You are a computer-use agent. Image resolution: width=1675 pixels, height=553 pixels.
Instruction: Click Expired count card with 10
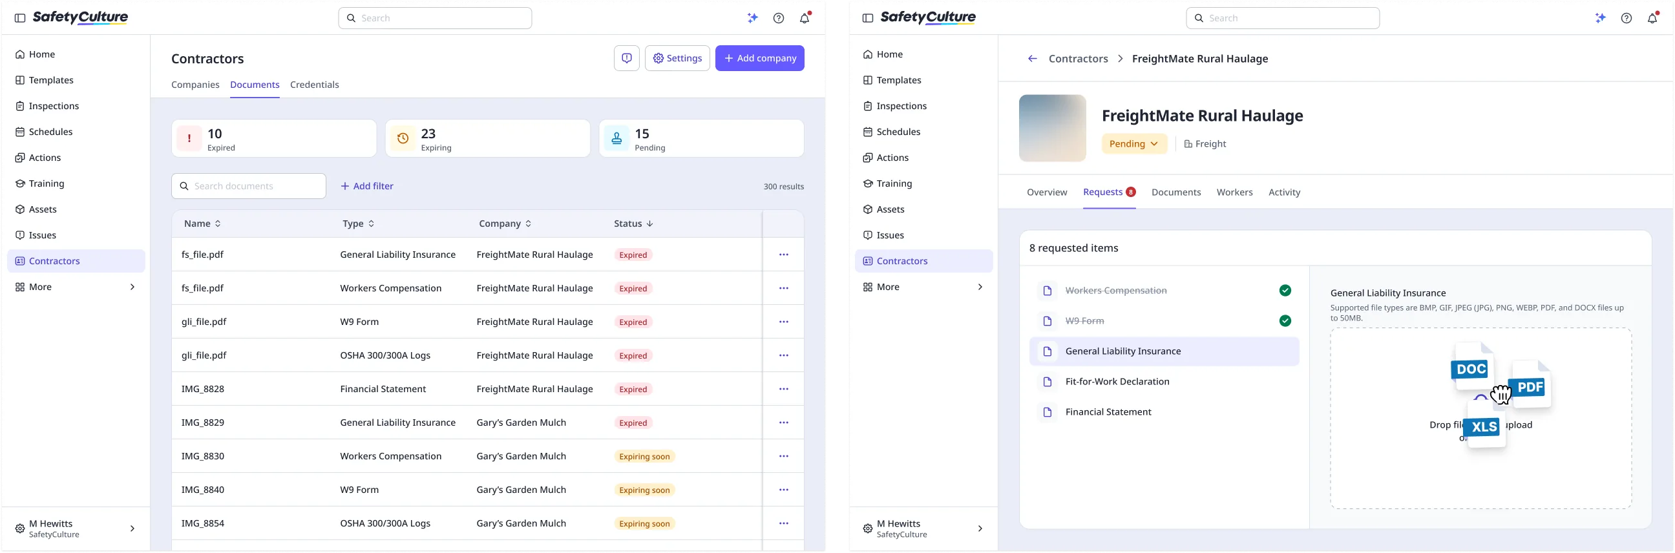coord(274,138)
